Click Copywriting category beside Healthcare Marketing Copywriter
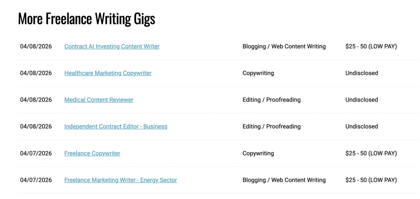420x199 pixels. (258, 73)
